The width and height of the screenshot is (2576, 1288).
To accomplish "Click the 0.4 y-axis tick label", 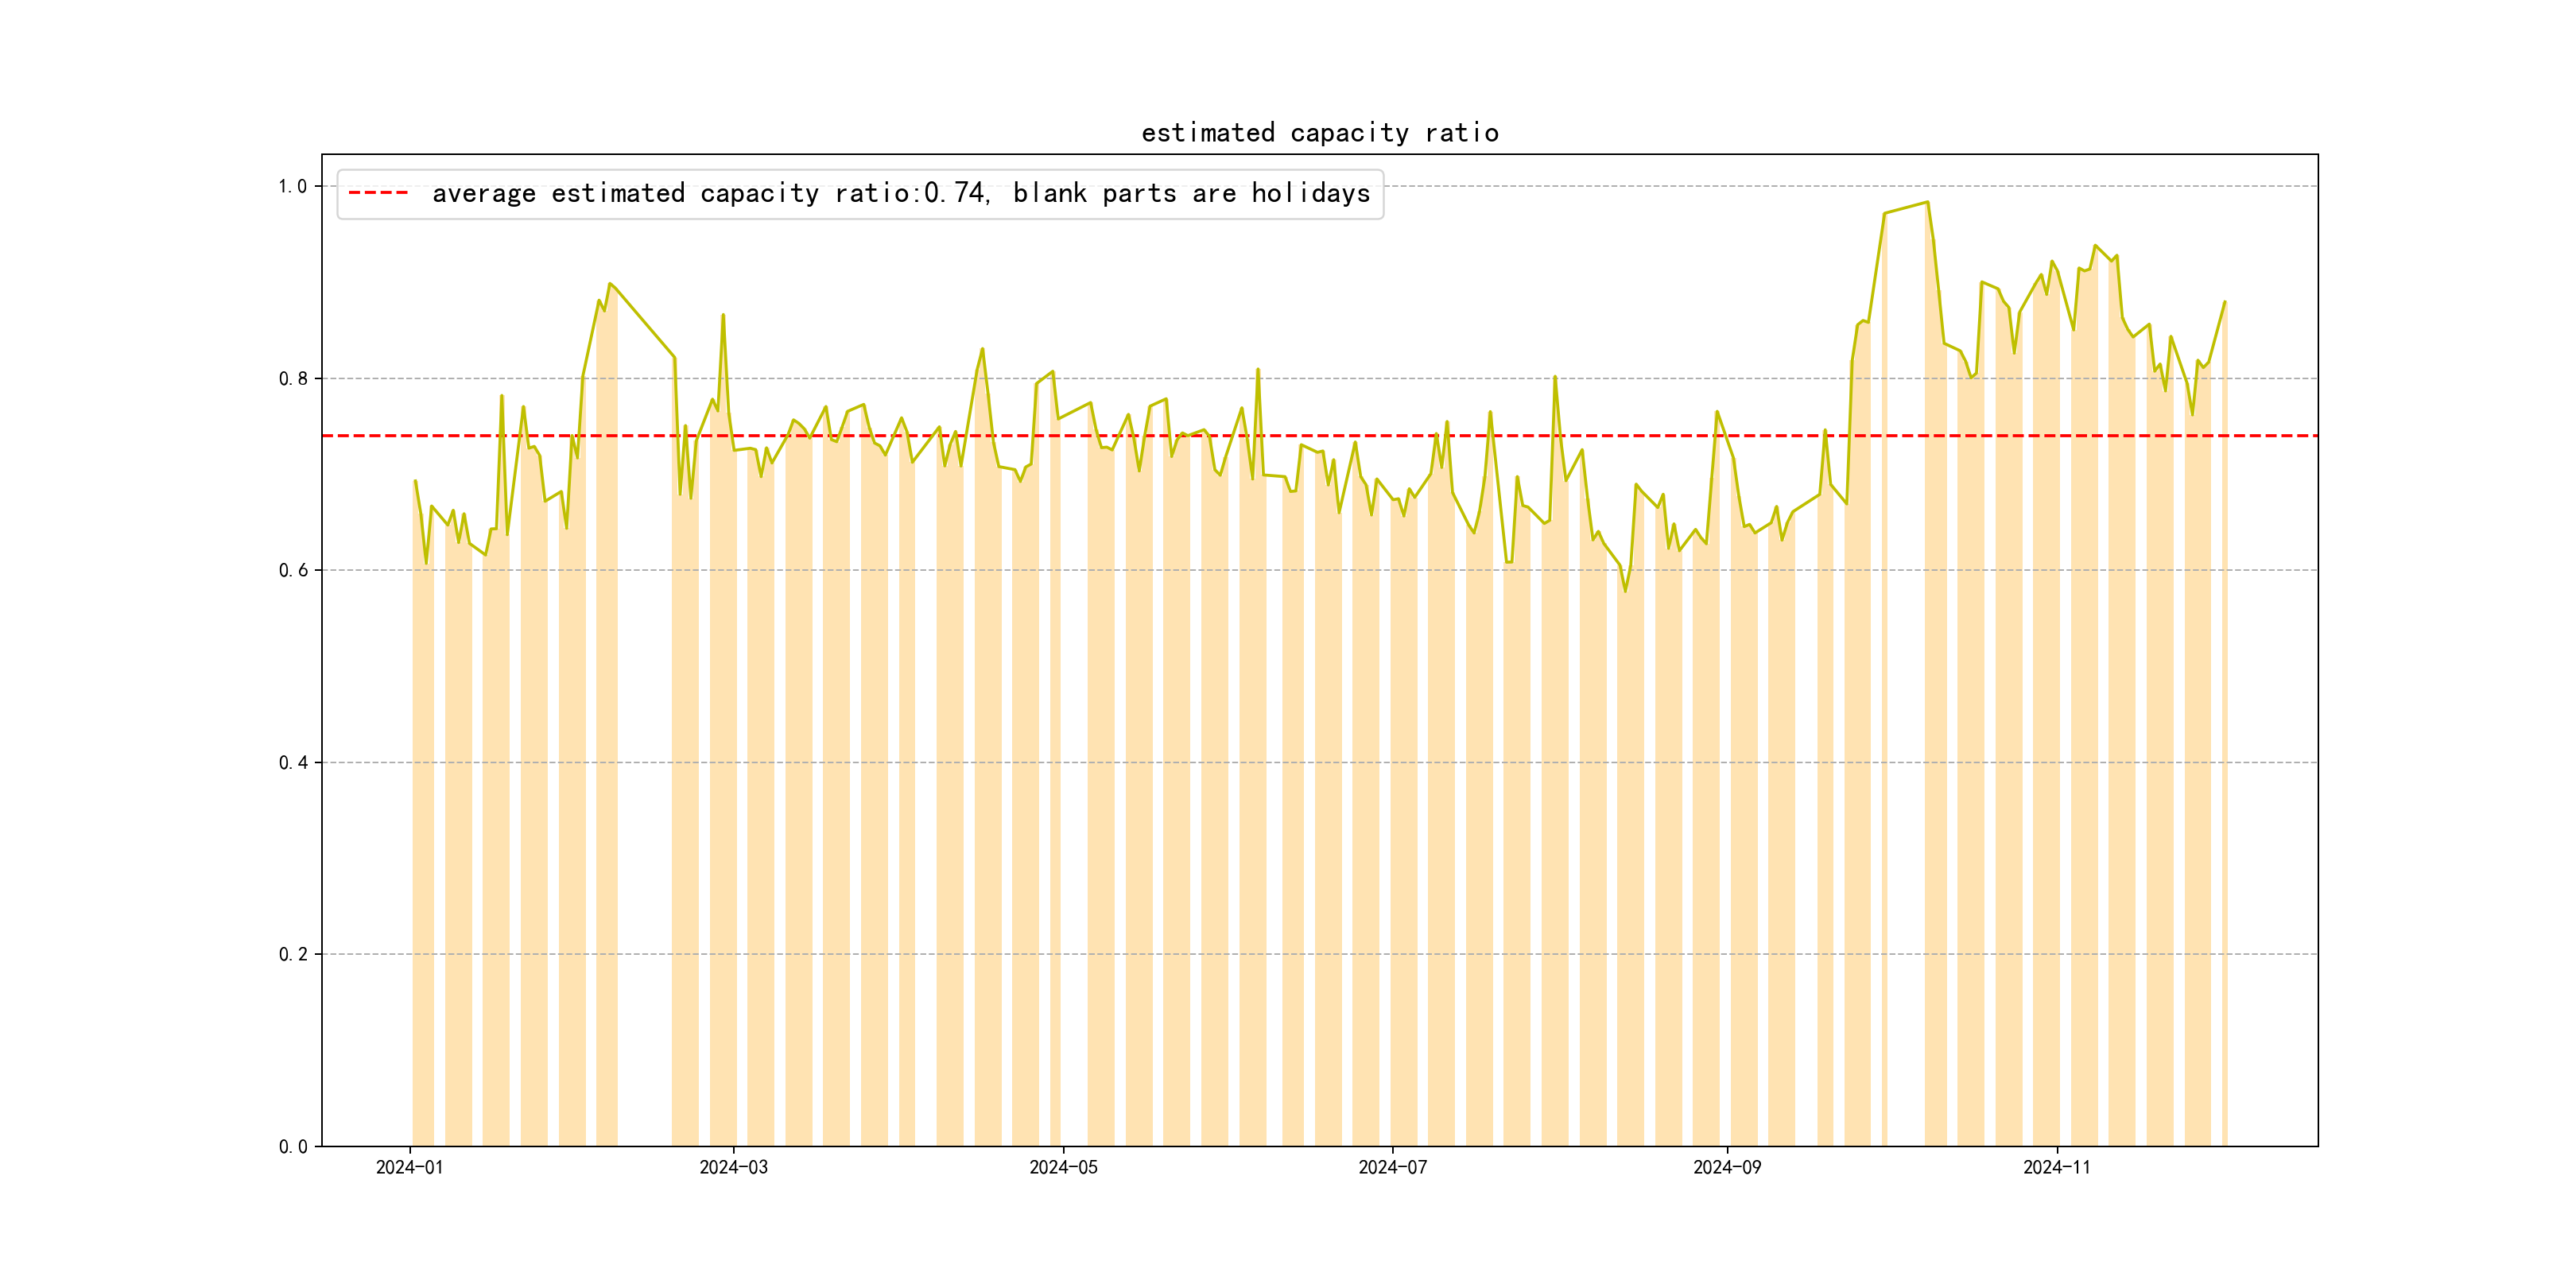I will (292, 762).
